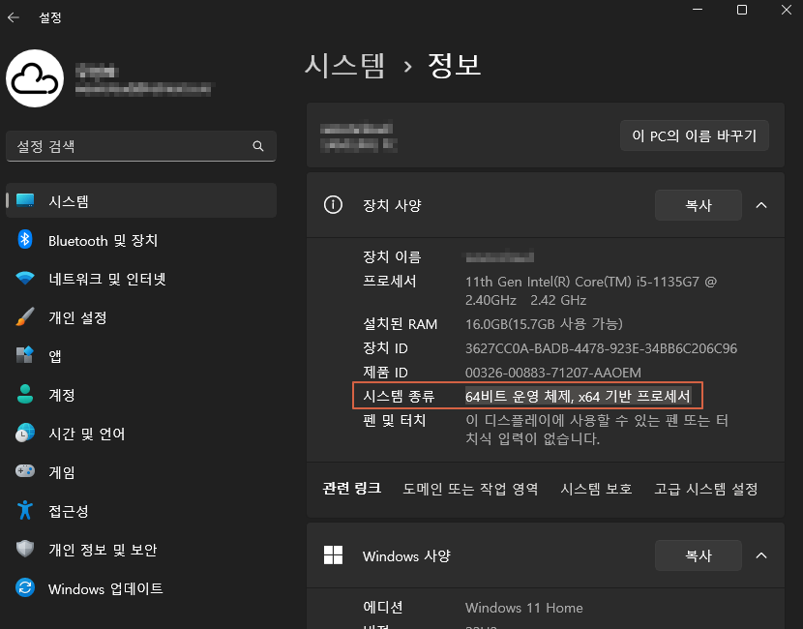Click the 프로세서 label
The height and width of the screenshot is (629, 803).
390,282
